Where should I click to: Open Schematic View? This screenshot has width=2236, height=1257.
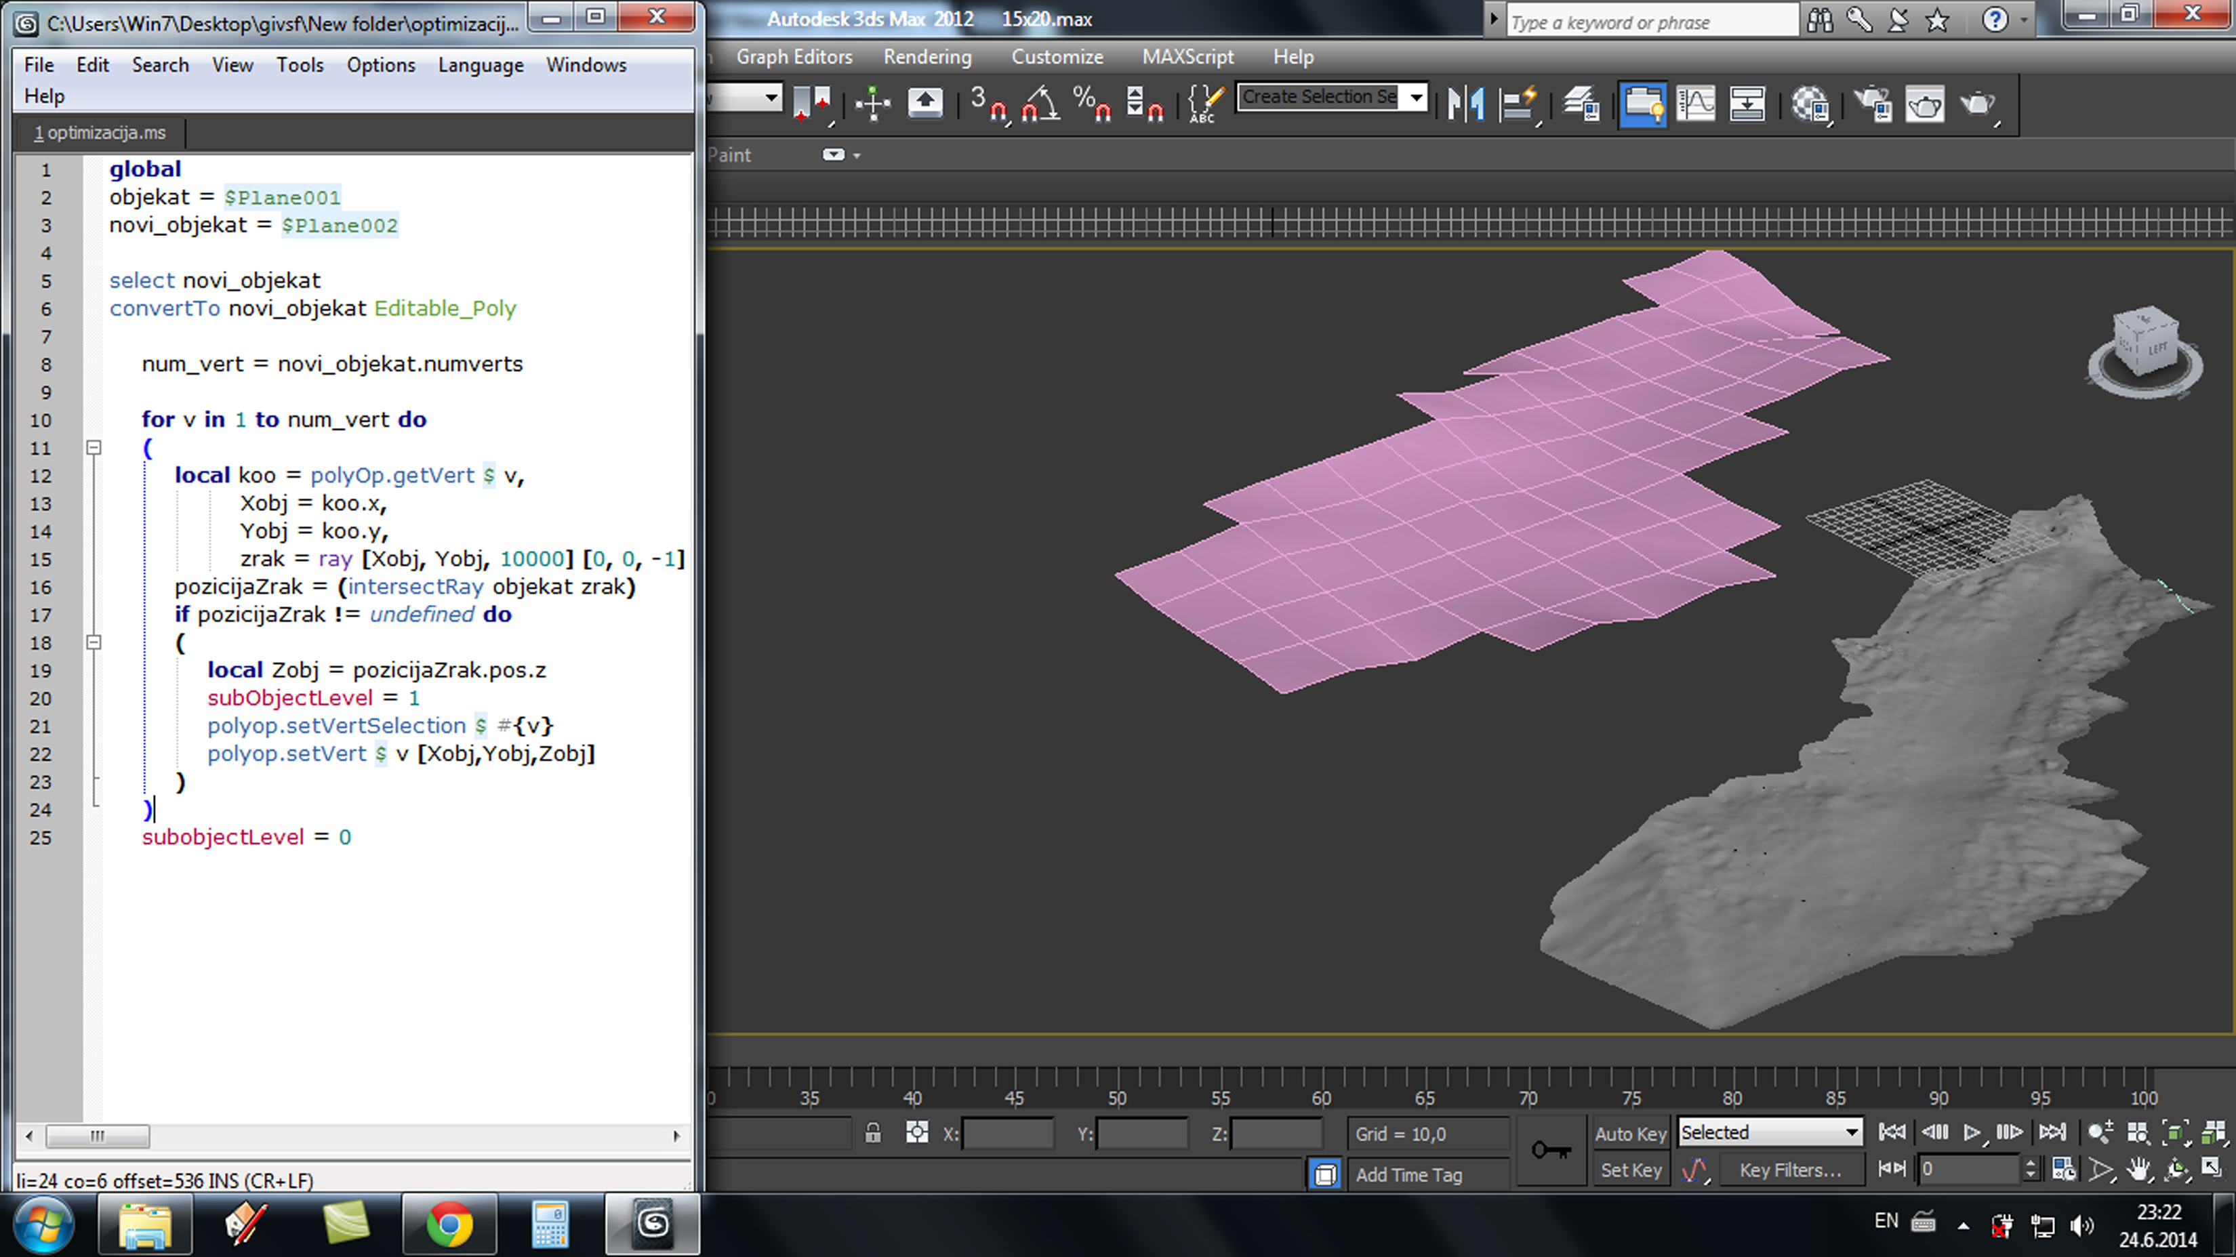1747,103
